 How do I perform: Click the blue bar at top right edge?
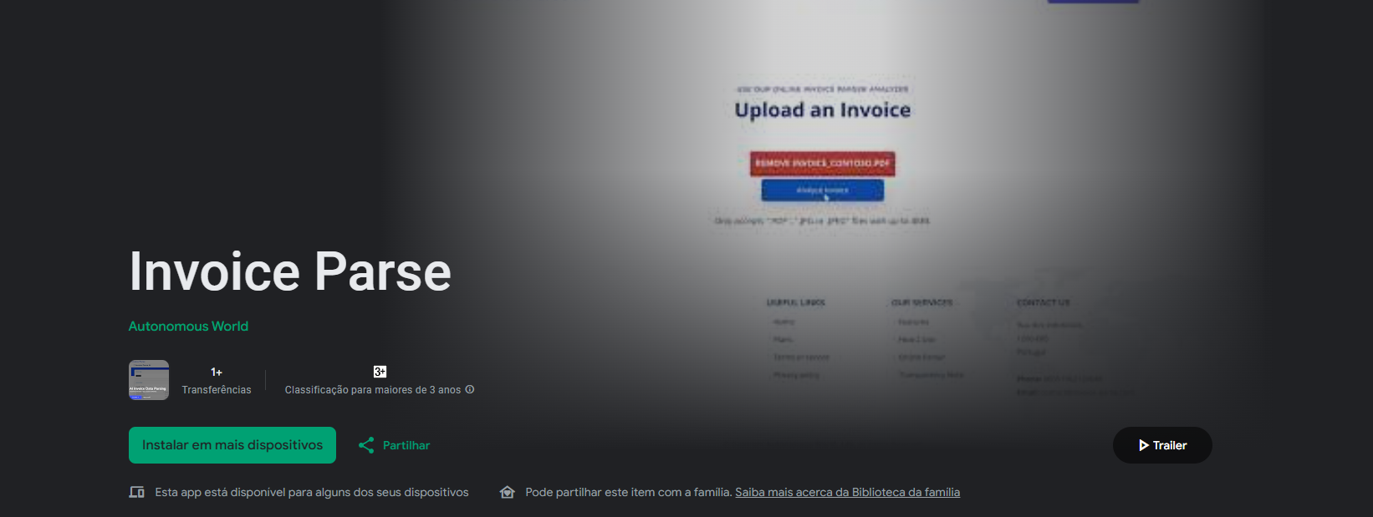pyautogui.click(x=1093, y=2)
